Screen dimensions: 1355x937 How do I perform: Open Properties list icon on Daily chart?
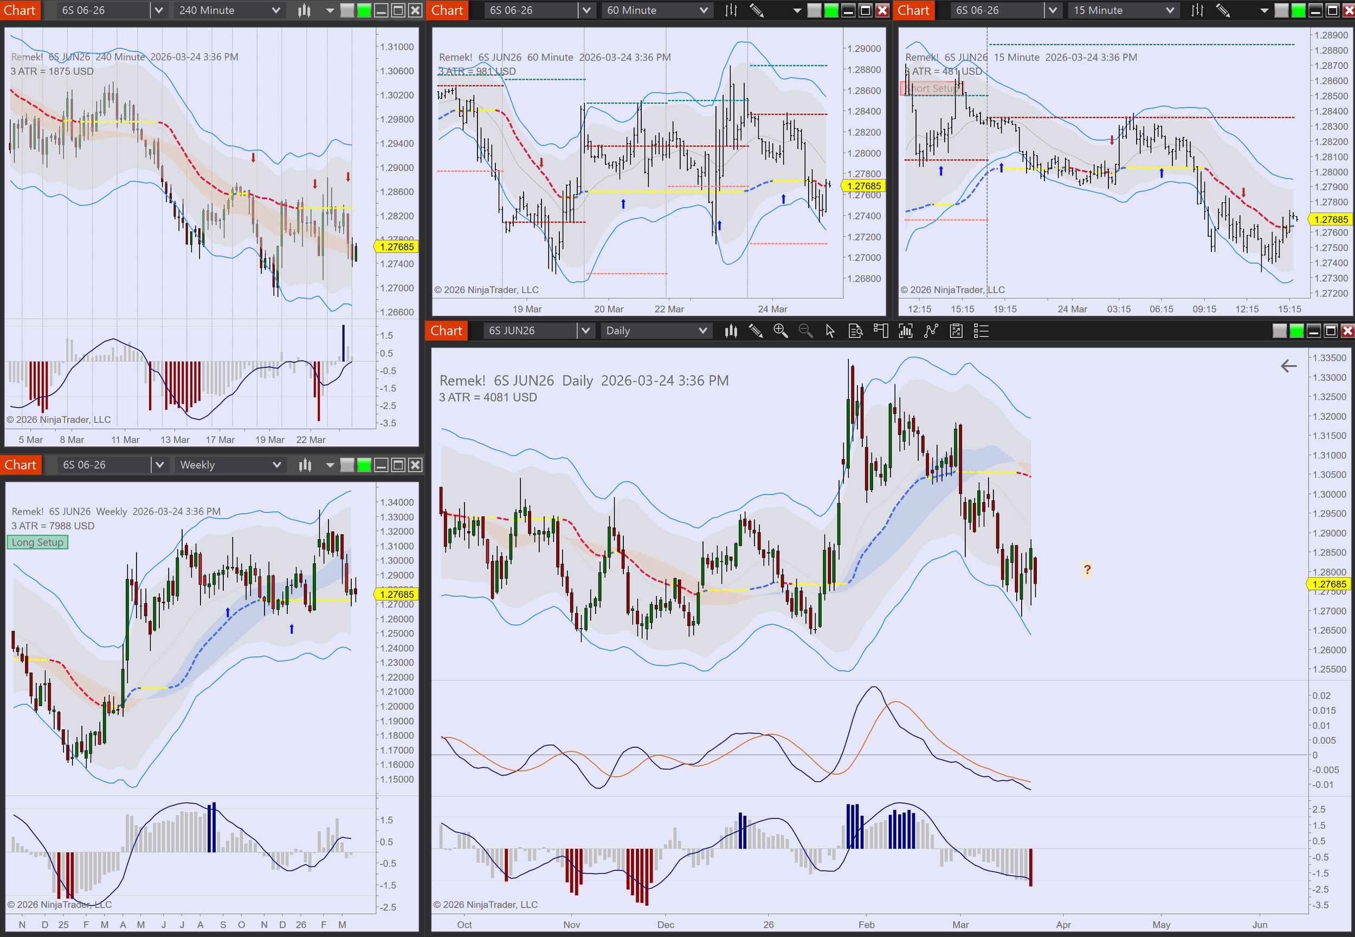981,331
